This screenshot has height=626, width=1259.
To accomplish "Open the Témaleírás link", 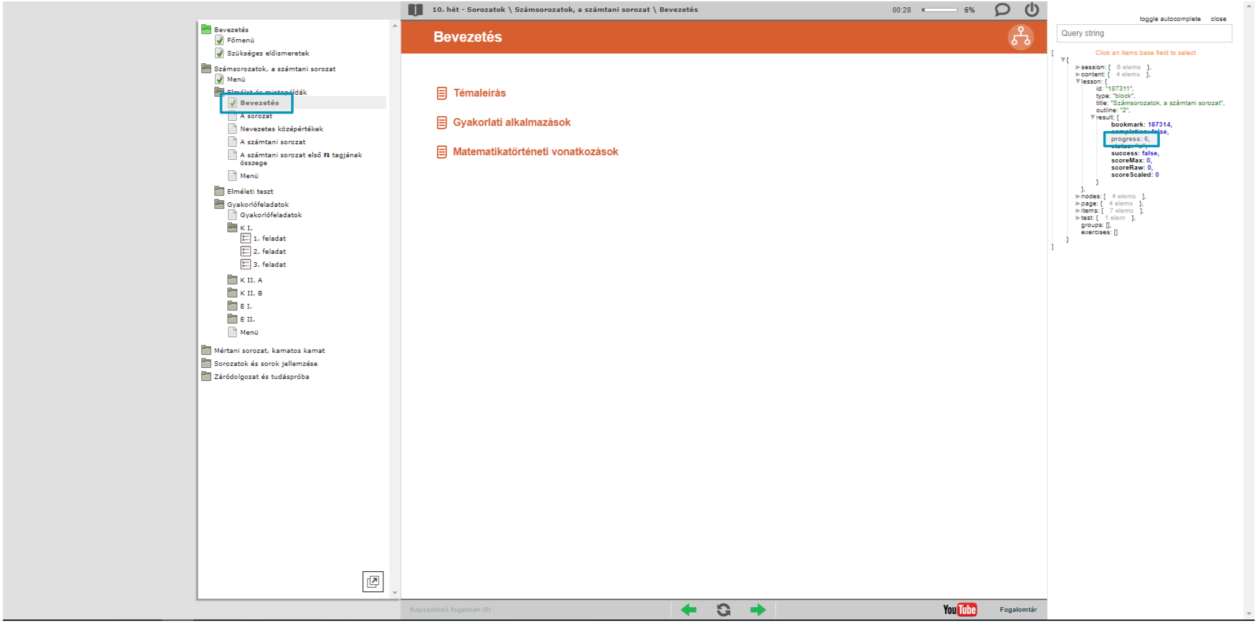I will coord(479,93).
